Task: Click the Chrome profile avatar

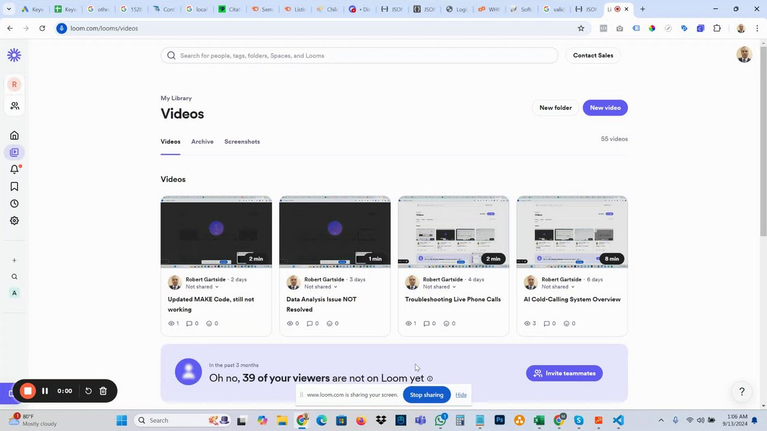Action: (741, 28)
